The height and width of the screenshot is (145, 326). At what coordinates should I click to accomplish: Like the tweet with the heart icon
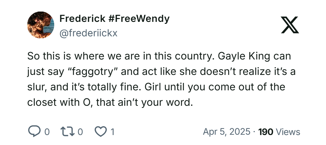pyautogui.click(x=101, y=131)
